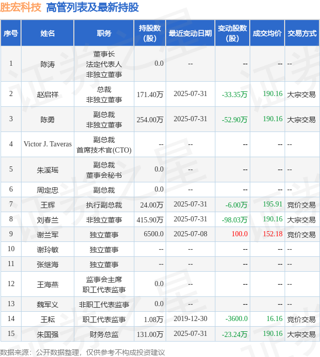Viewport: 320px width, 357px height.
Task: Click the 131.00万 shareholding value
Action: 150,334
